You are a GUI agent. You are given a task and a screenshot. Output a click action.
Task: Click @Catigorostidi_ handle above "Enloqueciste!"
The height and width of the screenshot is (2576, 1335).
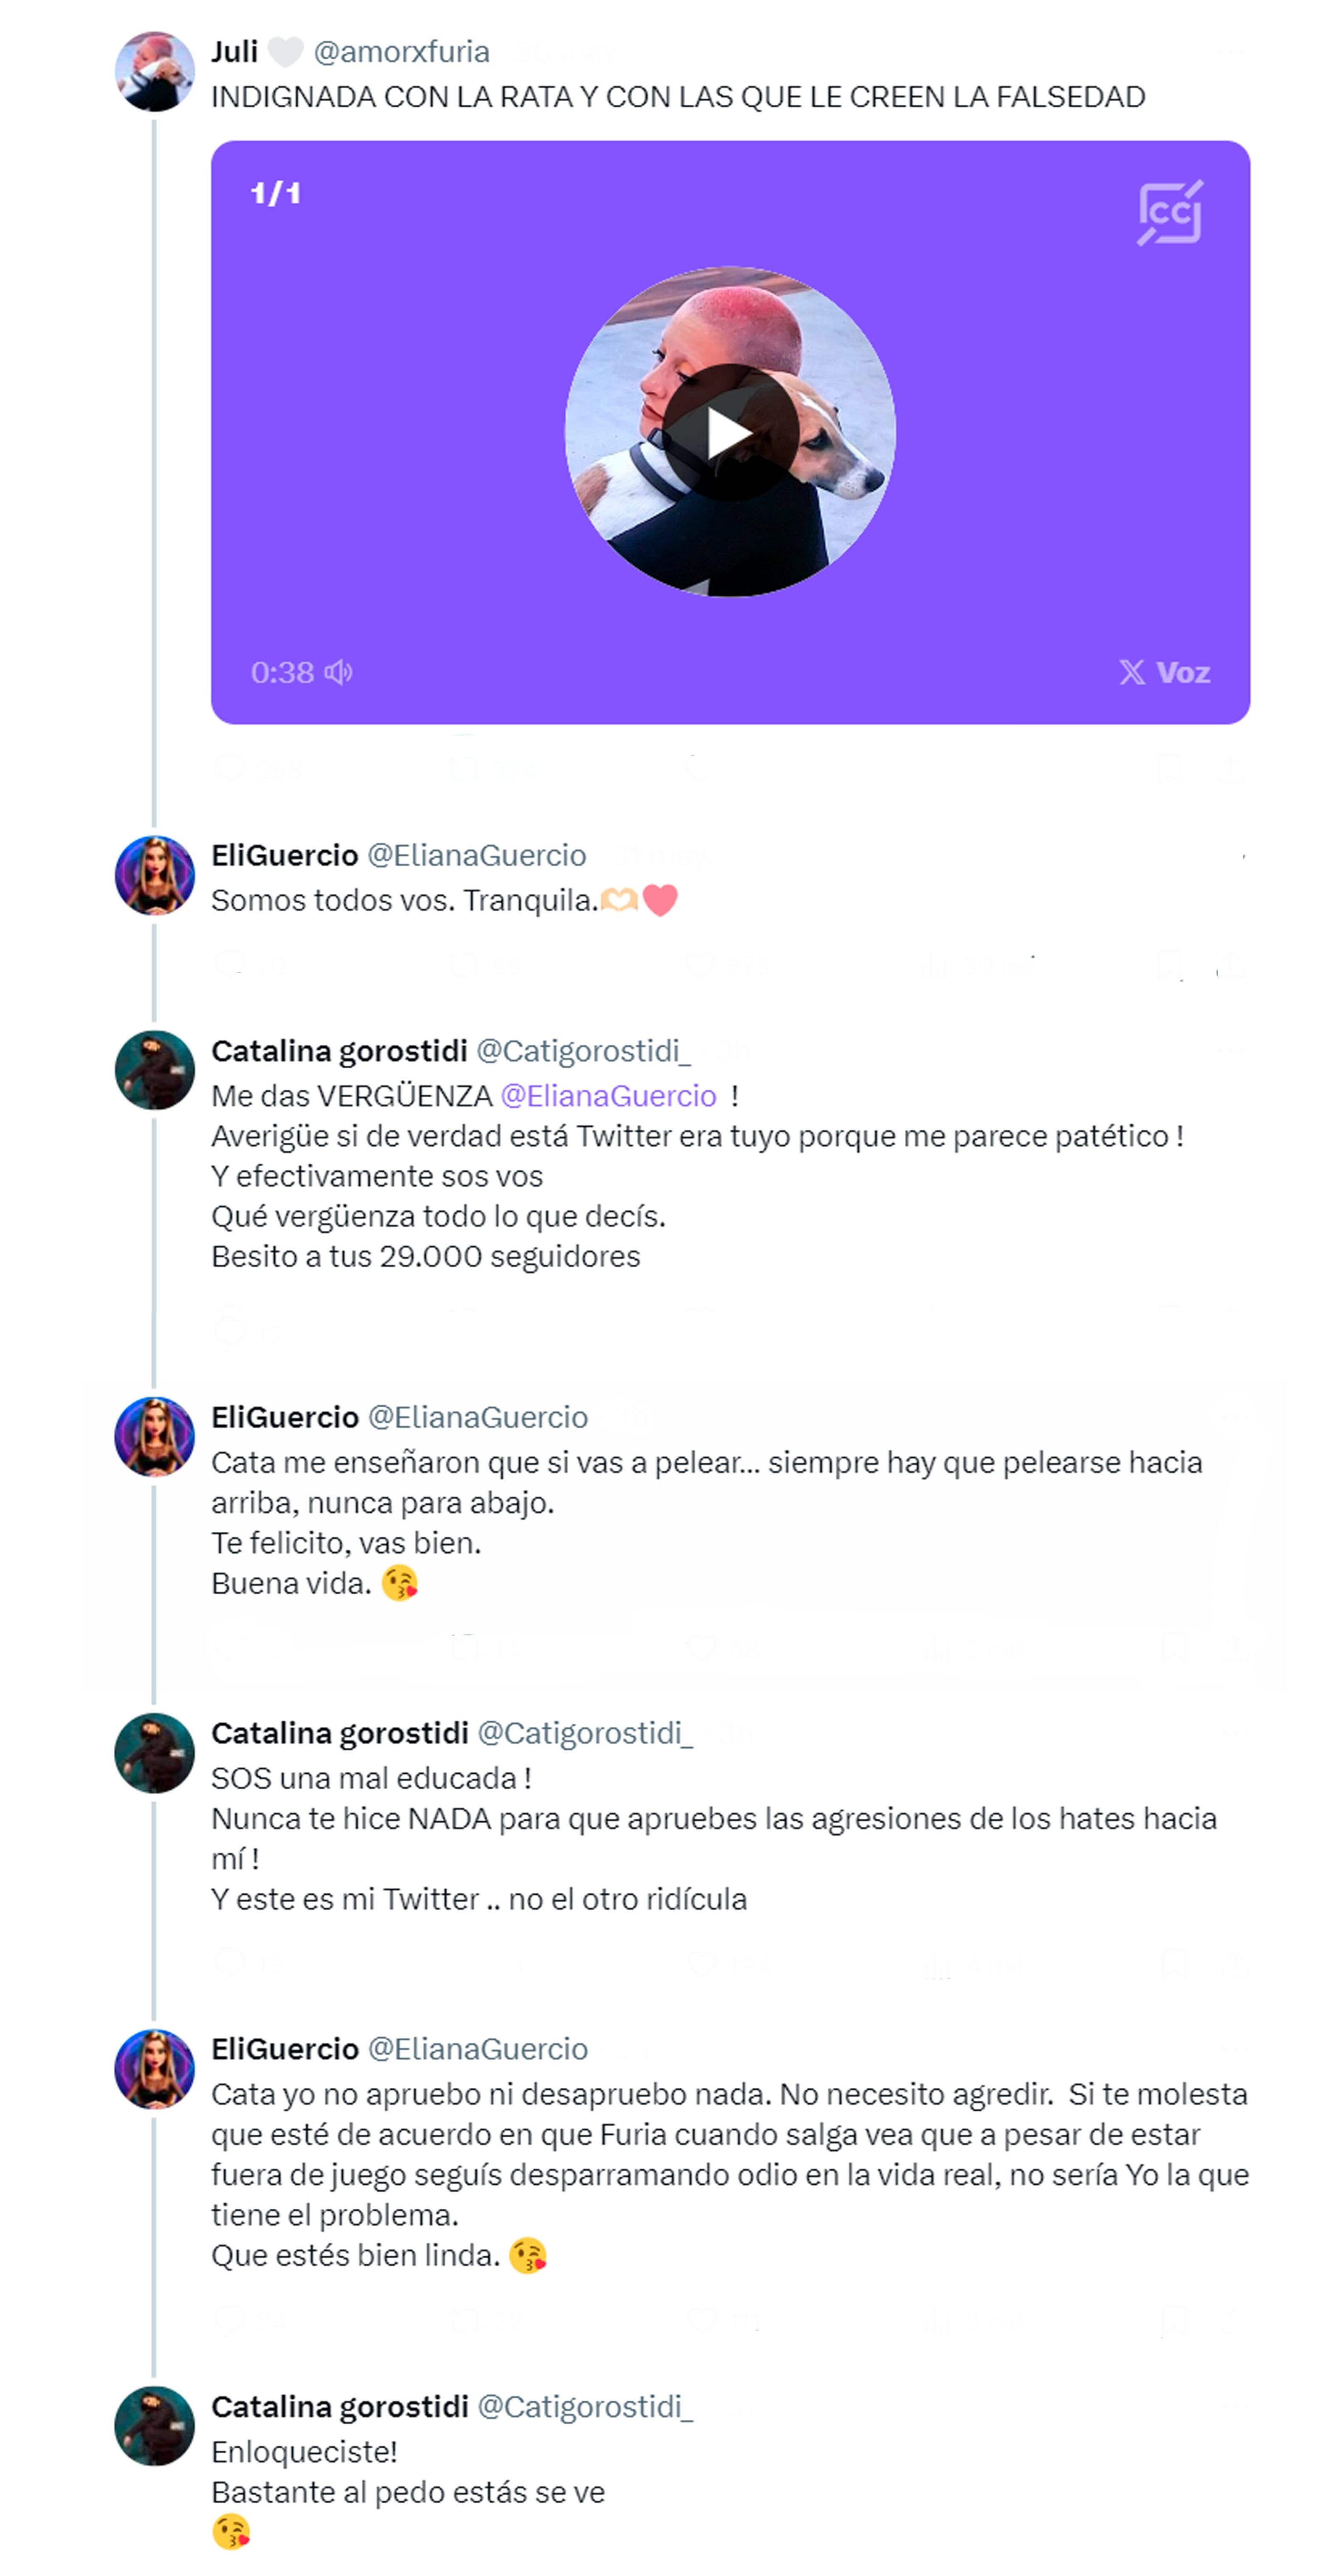[x=585, y=2407]
